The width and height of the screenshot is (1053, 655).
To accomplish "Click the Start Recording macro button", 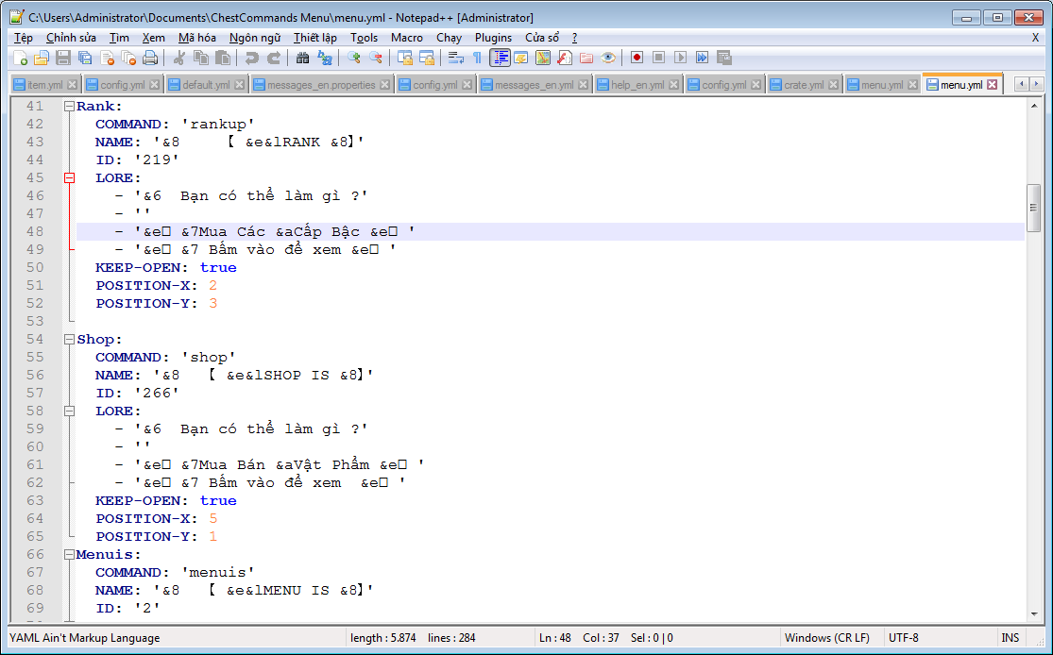I will click(637, 58).
